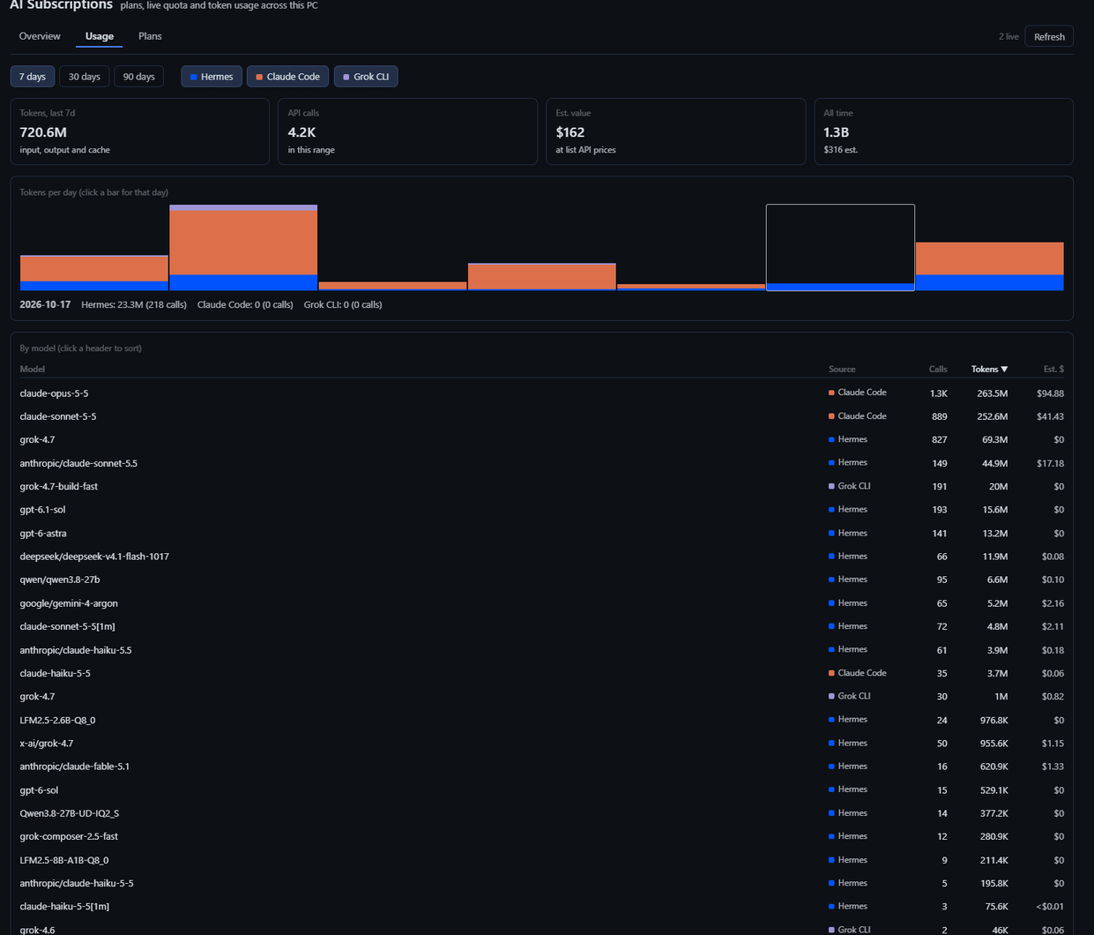Click anthropic/claude-haiku-5-5 model name
The image size is (1094, 935).
[x=77, y=883]
